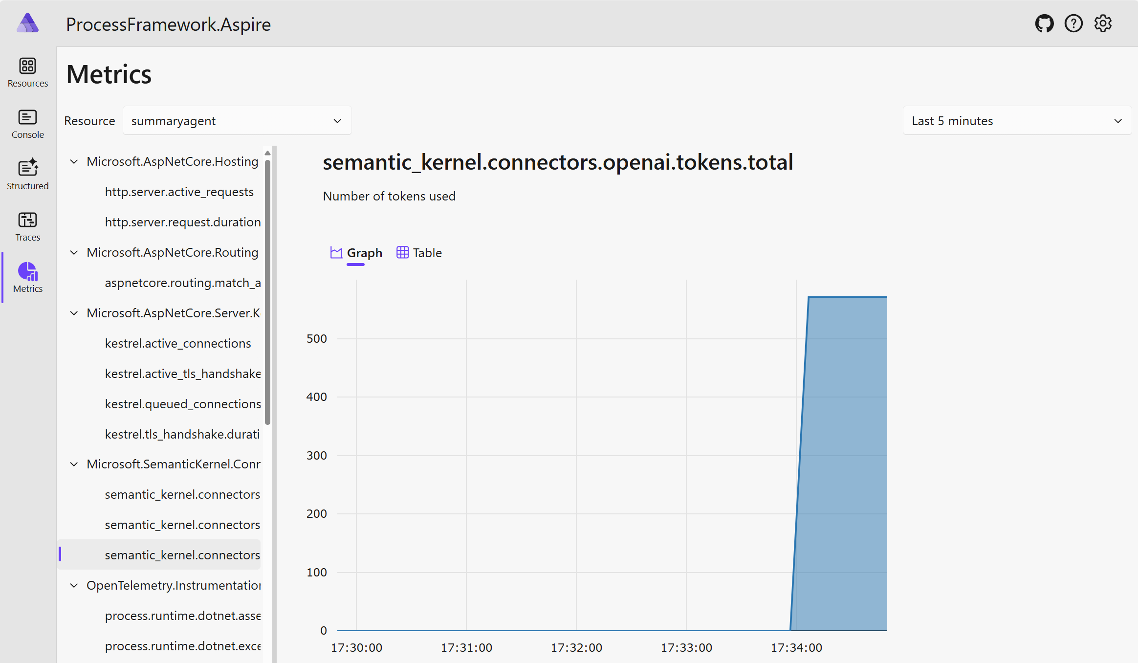The height and width of the screenshot is (663, 1138).
Task: Click the scrollbar up arrow in metrics tree
Action: [267, 154]
